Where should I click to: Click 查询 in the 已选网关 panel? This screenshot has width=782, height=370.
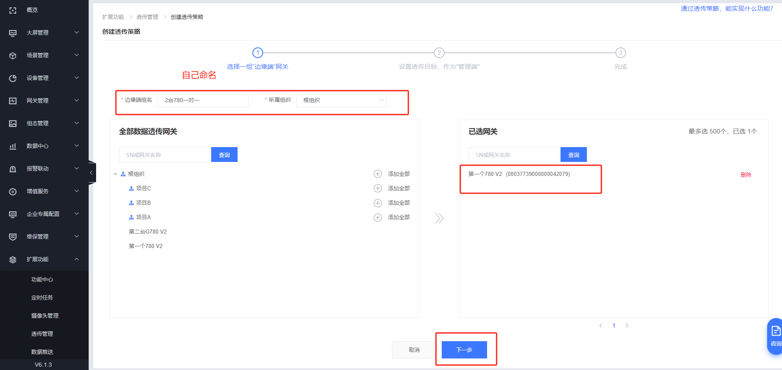coord(573,155)
